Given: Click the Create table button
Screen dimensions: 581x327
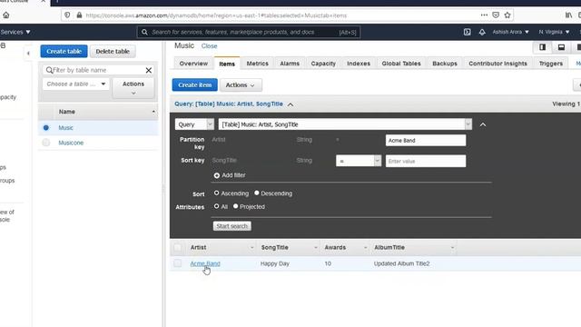Looking at the screenshot, I should coord(64,51).
